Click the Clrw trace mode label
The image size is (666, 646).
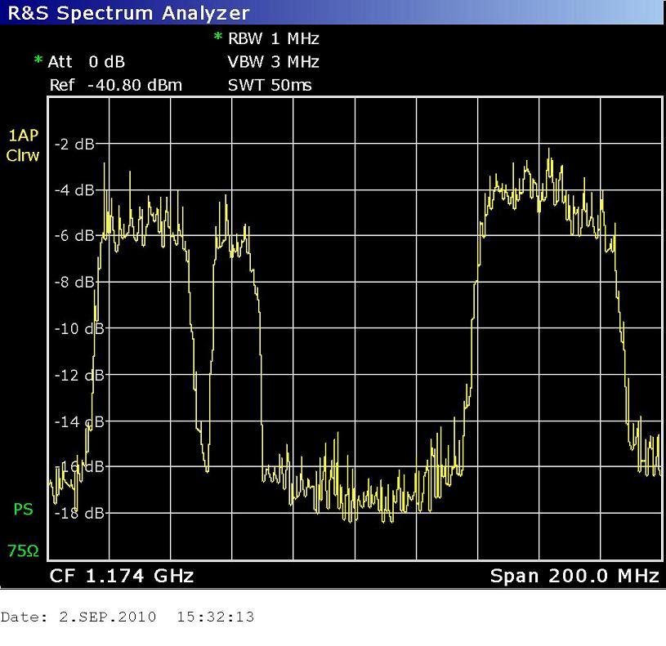[23, 155]
